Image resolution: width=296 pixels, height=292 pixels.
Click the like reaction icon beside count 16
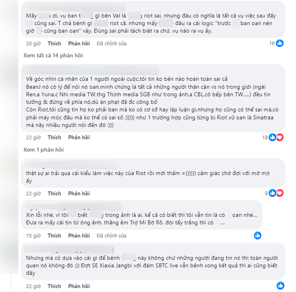point(279,43)
